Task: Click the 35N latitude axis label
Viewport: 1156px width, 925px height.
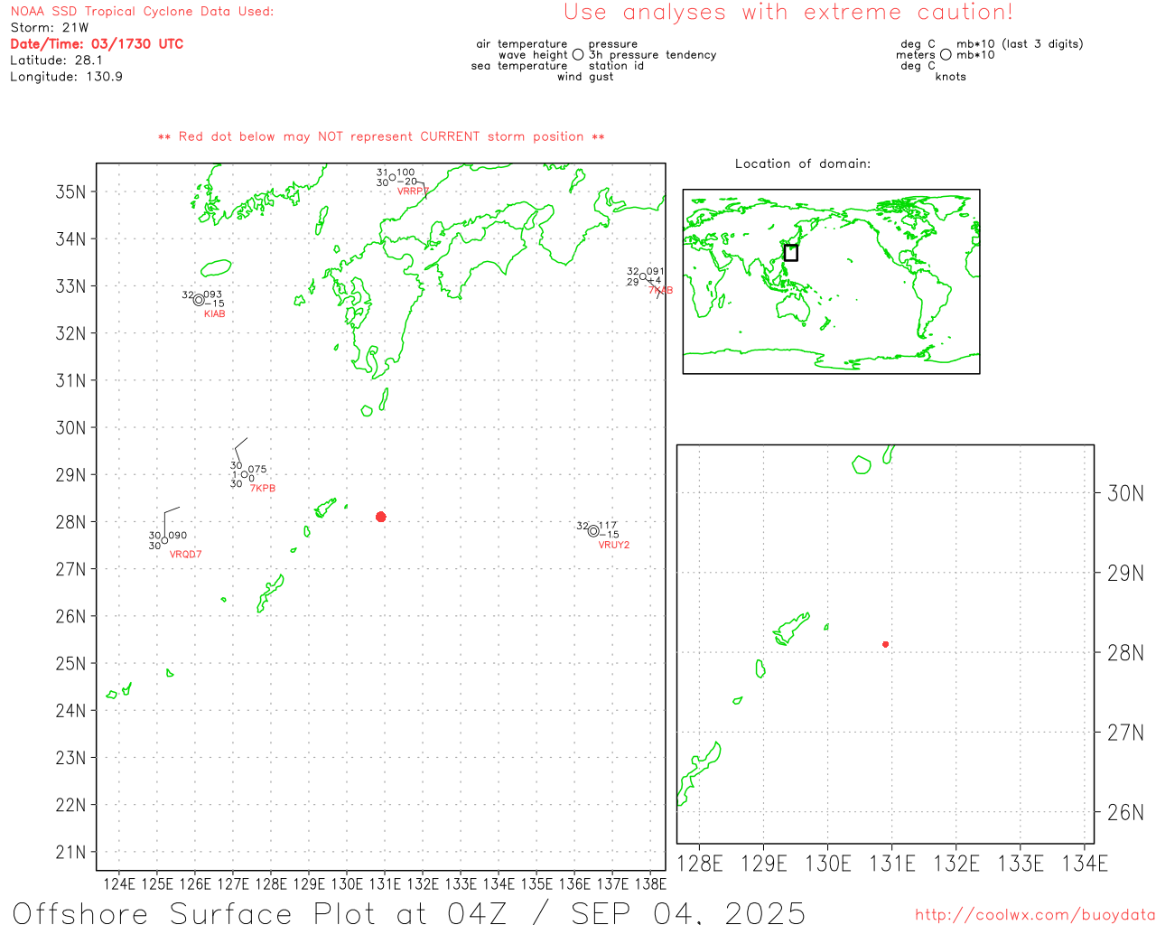Action: click(71, 192)
